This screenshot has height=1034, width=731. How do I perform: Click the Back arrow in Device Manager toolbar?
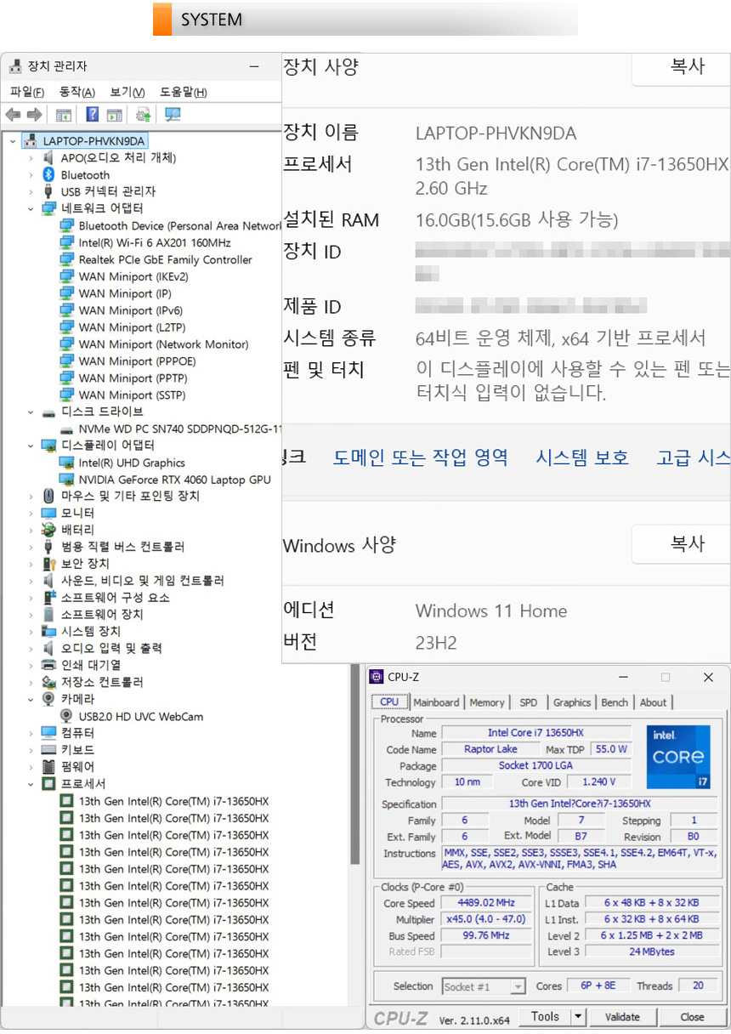[x=12, y=115]
